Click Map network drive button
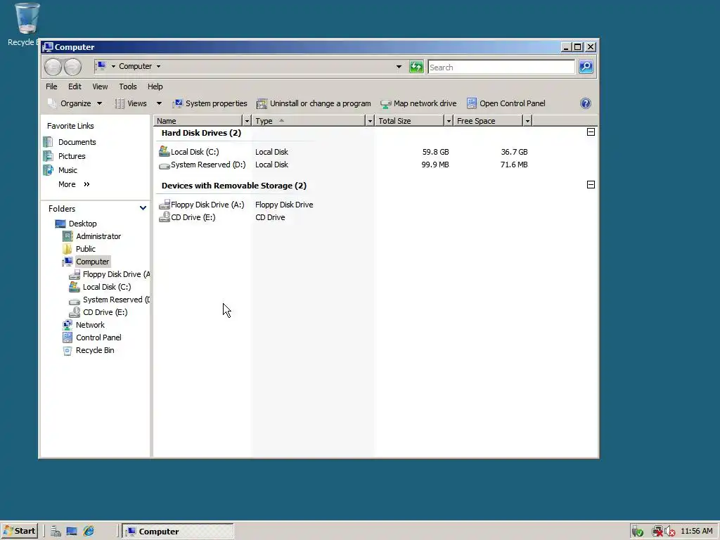Screen dimensions: 720x540 click(x=418, y=103)
